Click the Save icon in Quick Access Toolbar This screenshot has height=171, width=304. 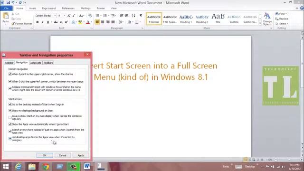point(8,2)
